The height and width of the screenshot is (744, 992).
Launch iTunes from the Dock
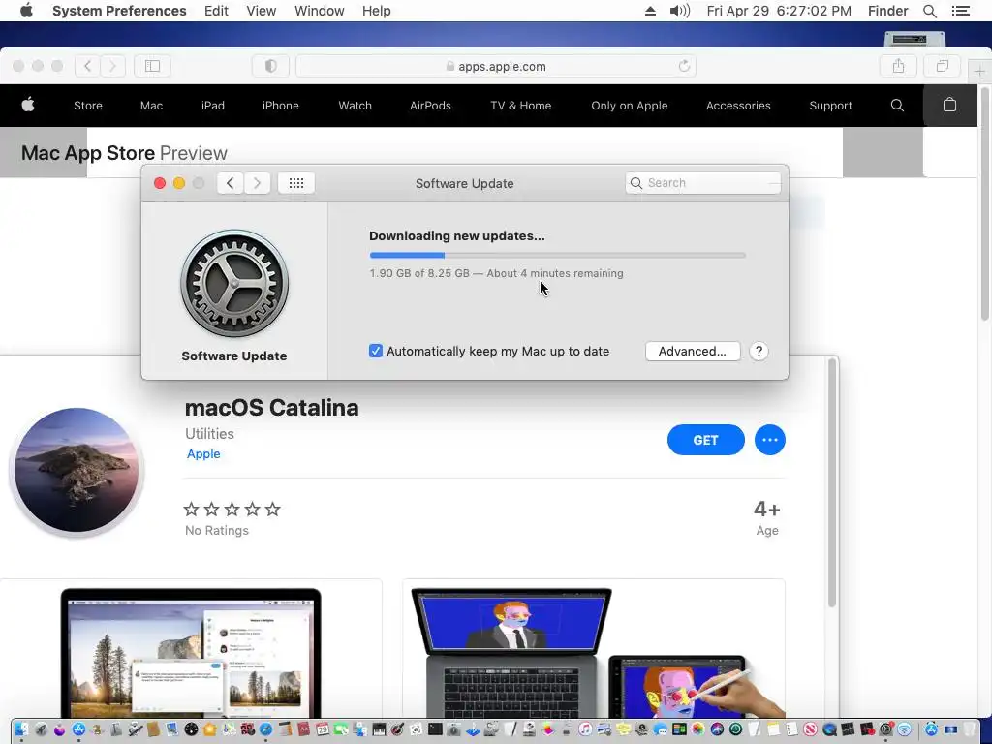(x=585, y=728)
